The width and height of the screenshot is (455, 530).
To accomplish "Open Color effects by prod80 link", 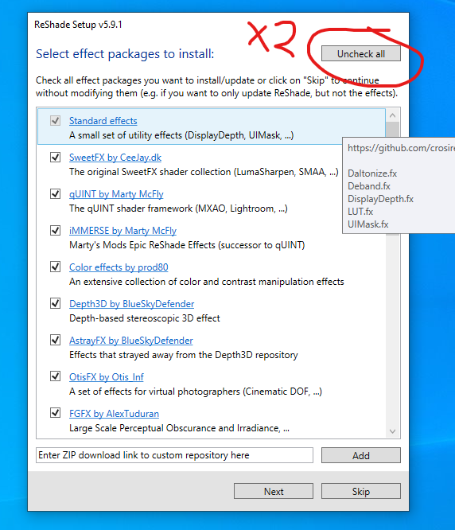I will click(x=119, y=267).
